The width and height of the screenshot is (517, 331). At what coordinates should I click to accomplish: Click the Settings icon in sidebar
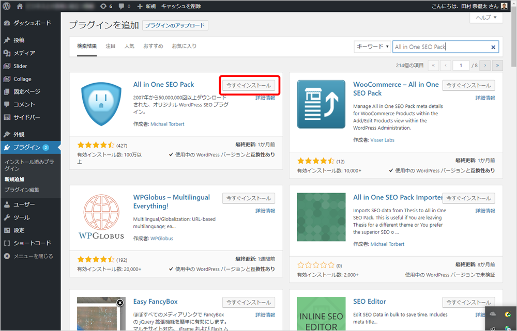pyautogui.click(x=7, y=230)
